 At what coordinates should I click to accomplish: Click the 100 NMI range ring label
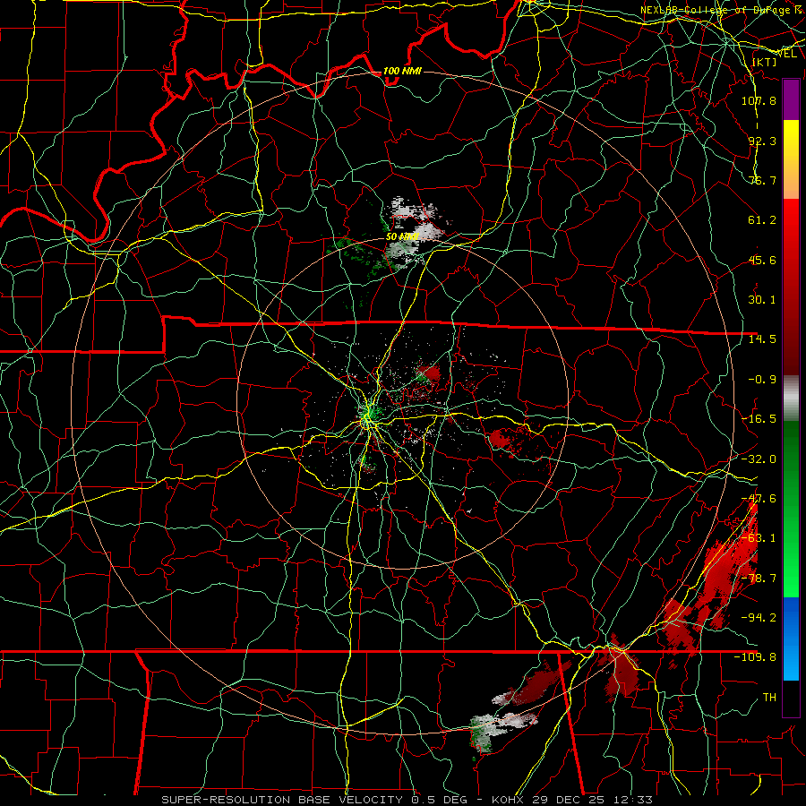[402, 71]
